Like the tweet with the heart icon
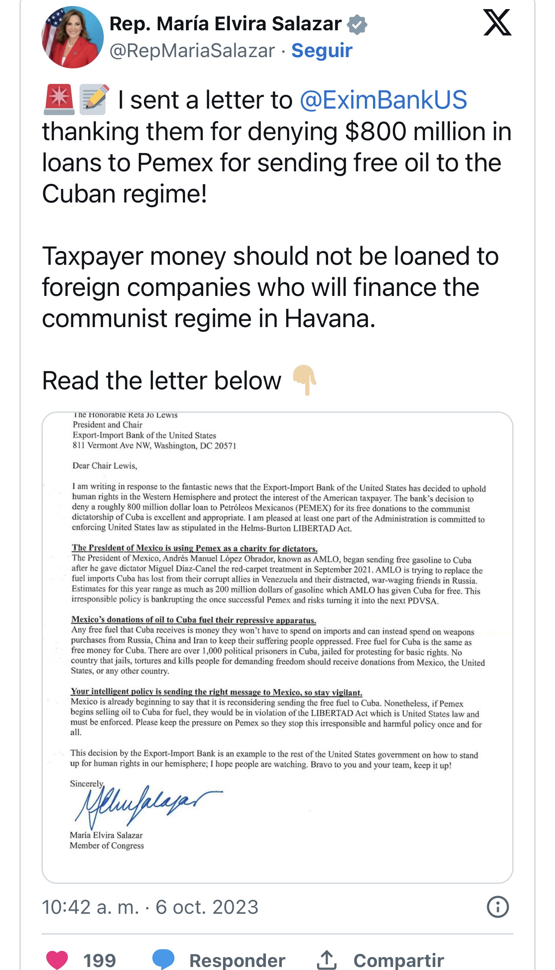This screenshot has width=555, height=970. click(57, 960)
